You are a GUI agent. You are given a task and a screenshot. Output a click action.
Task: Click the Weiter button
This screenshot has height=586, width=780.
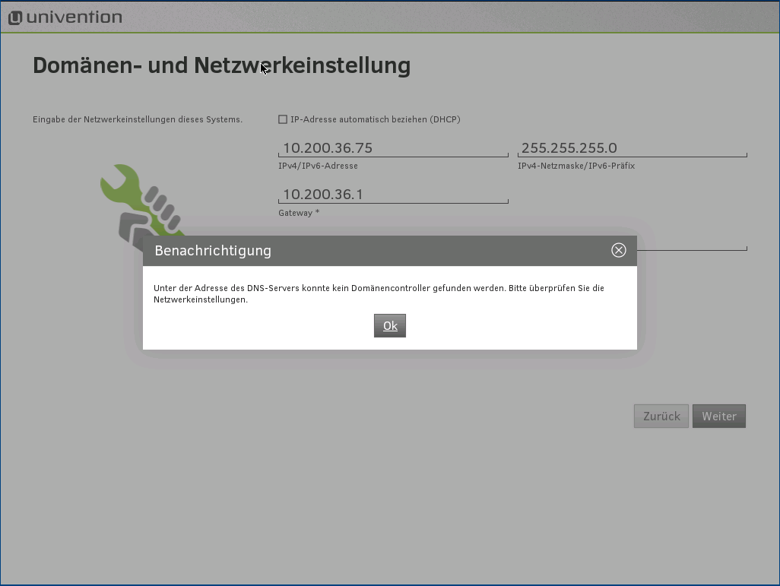(718, 417)
